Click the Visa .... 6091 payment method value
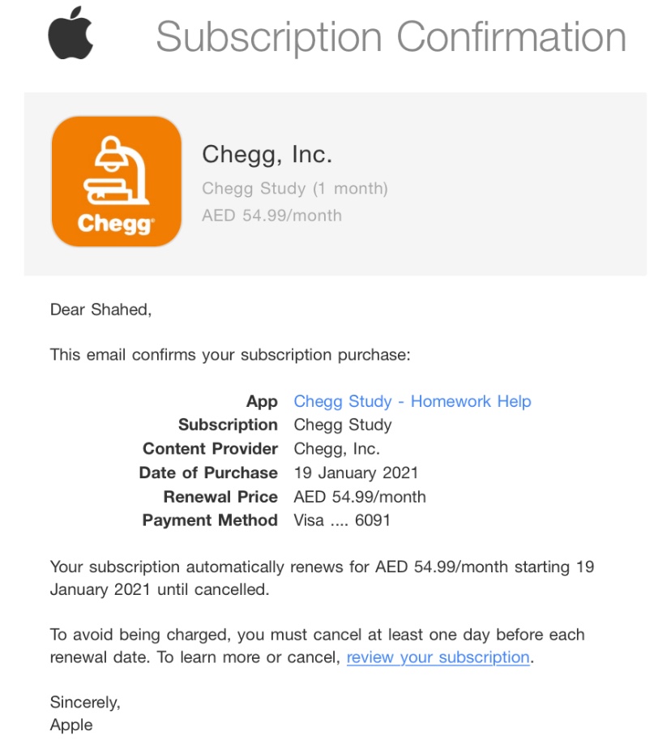This screenshot has height=740, width=671. click(x=342, y=520)
